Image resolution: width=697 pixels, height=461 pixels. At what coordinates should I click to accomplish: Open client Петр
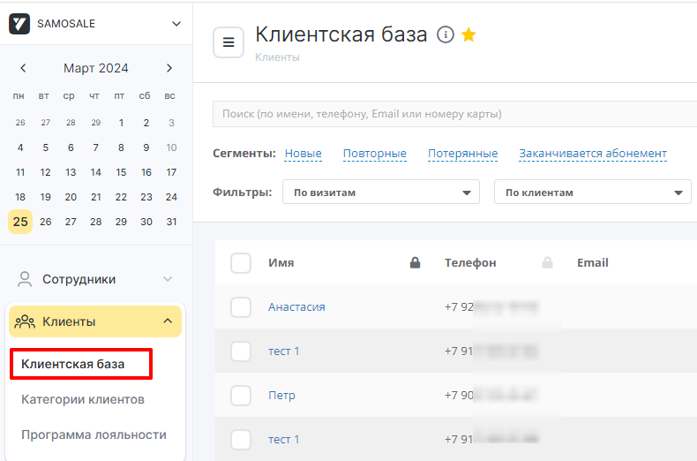tap(281, 396)
